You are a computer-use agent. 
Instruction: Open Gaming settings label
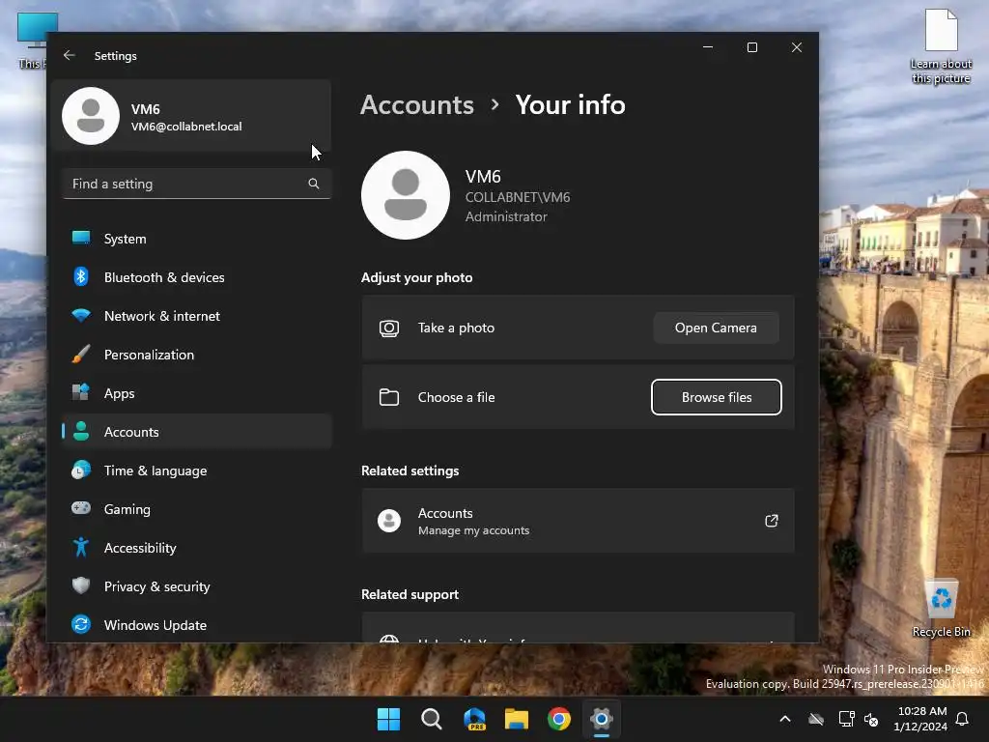(127, 509)
